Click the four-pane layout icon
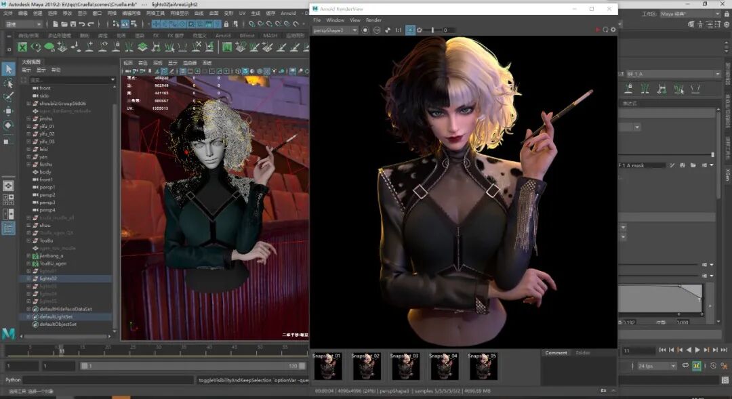The height and width of the screenshot is (399, 732). (8, 200)
